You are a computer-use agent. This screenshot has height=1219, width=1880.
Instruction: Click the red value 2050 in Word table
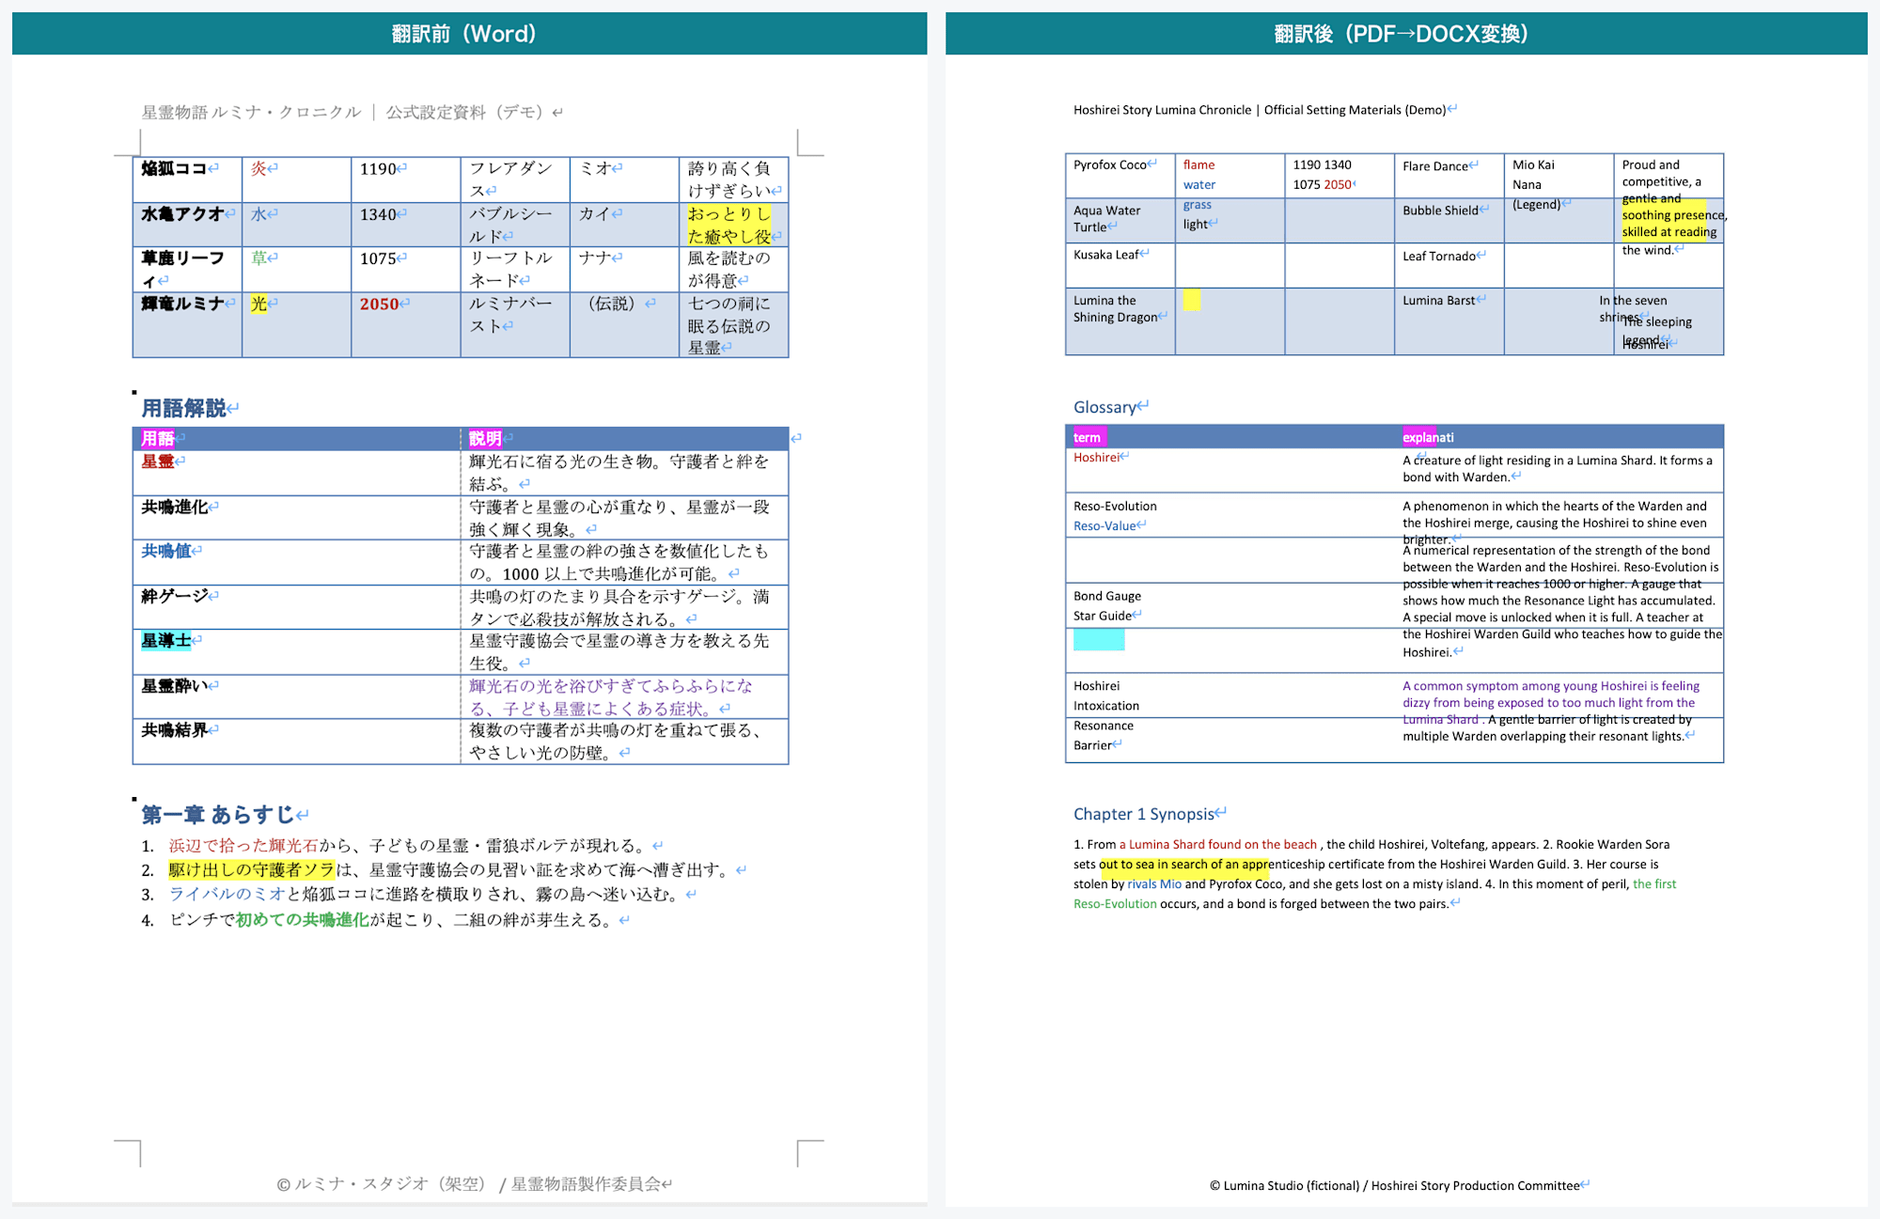379,304
